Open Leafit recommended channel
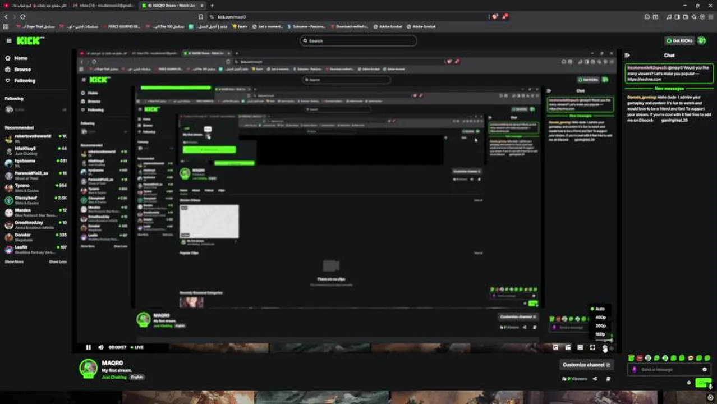This screenshot has width=717, height=404. (x=35, y=249)
